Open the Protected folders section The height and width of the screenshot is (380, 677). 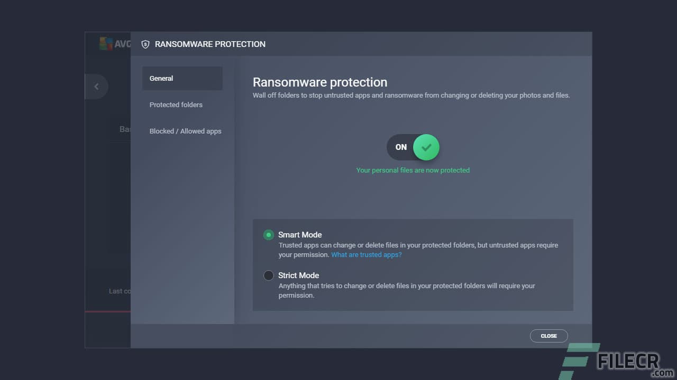[176, 104]
